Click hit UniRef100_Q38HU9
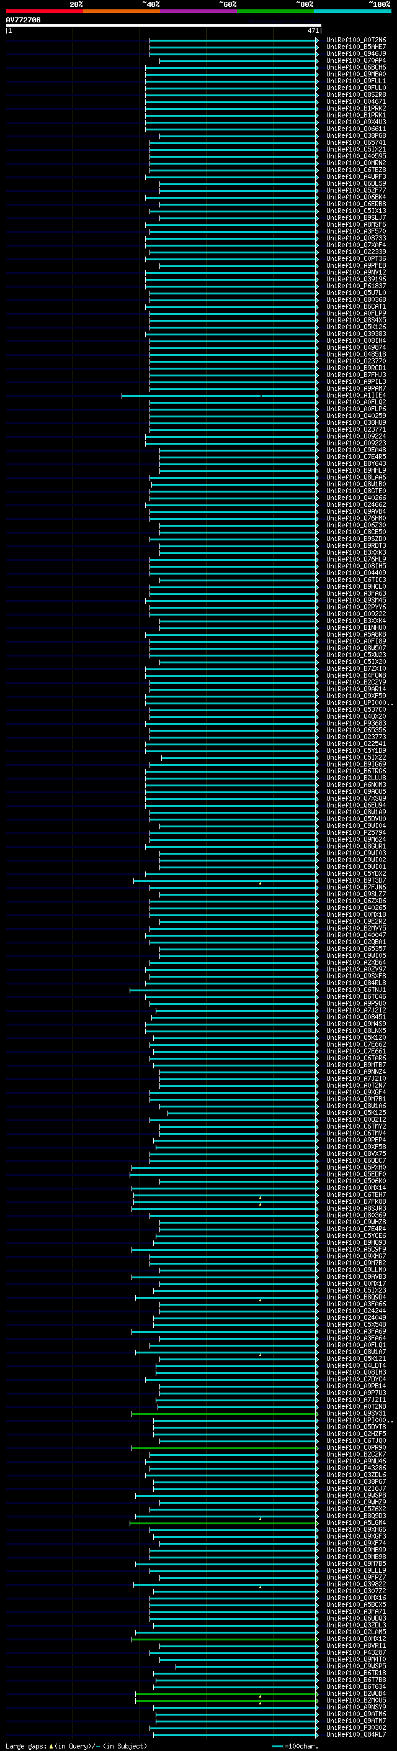Viewport: 397px width, 1751px height. click(355, 423)
